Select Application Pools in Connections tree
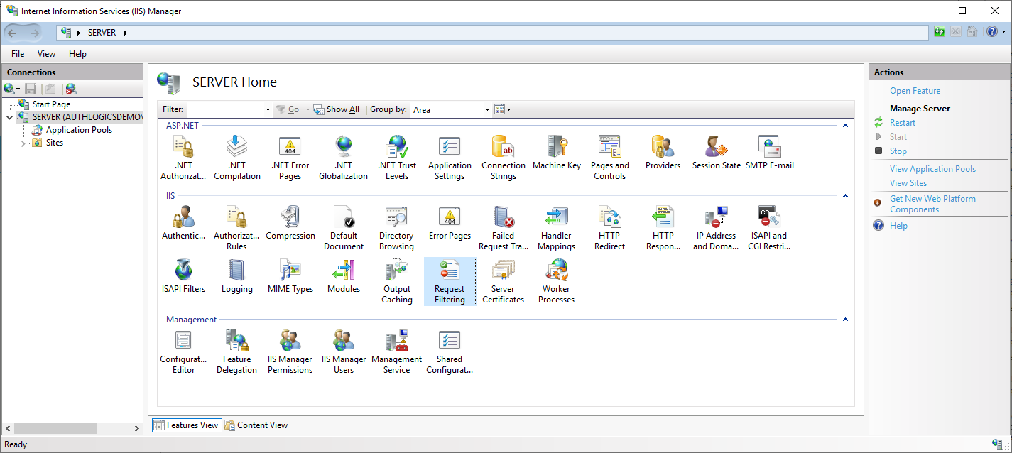The width and height of the screenshot is (1012, 453). [79, 130]
